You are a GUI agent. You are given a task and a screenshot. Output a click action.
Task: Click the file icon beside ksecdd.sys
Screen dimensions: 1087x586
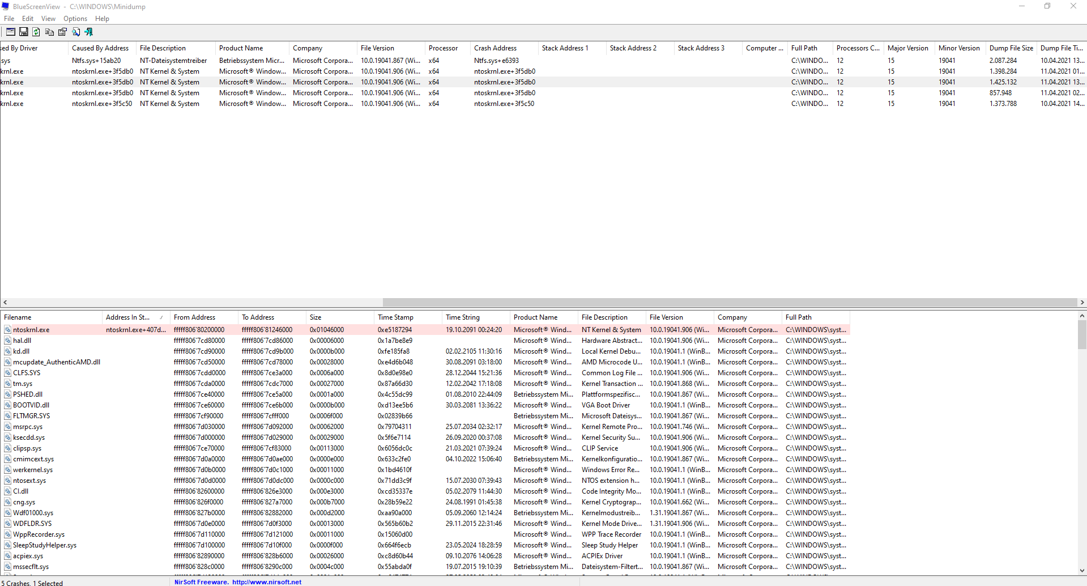(8, 438)
